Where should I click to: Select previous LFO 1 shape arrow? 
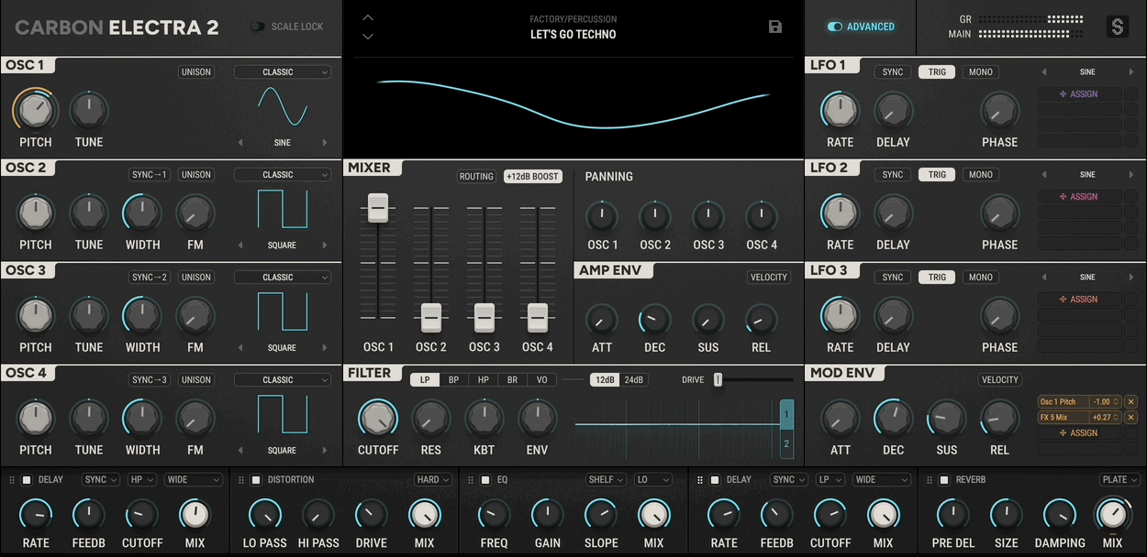click(1043, 72)
